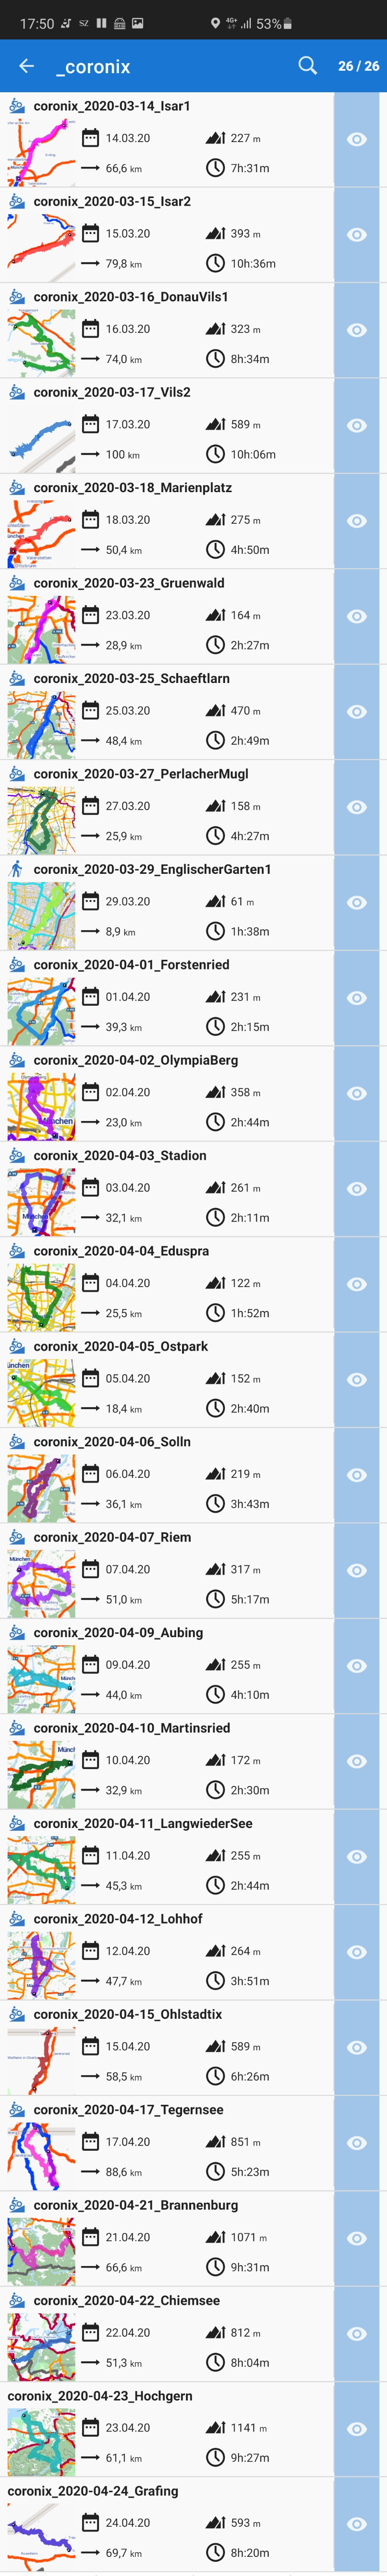Hide the coronix_2020-04-02_OlympiaBerg track
Screen dimensions: 387x2576
[x=357, y=1093]
